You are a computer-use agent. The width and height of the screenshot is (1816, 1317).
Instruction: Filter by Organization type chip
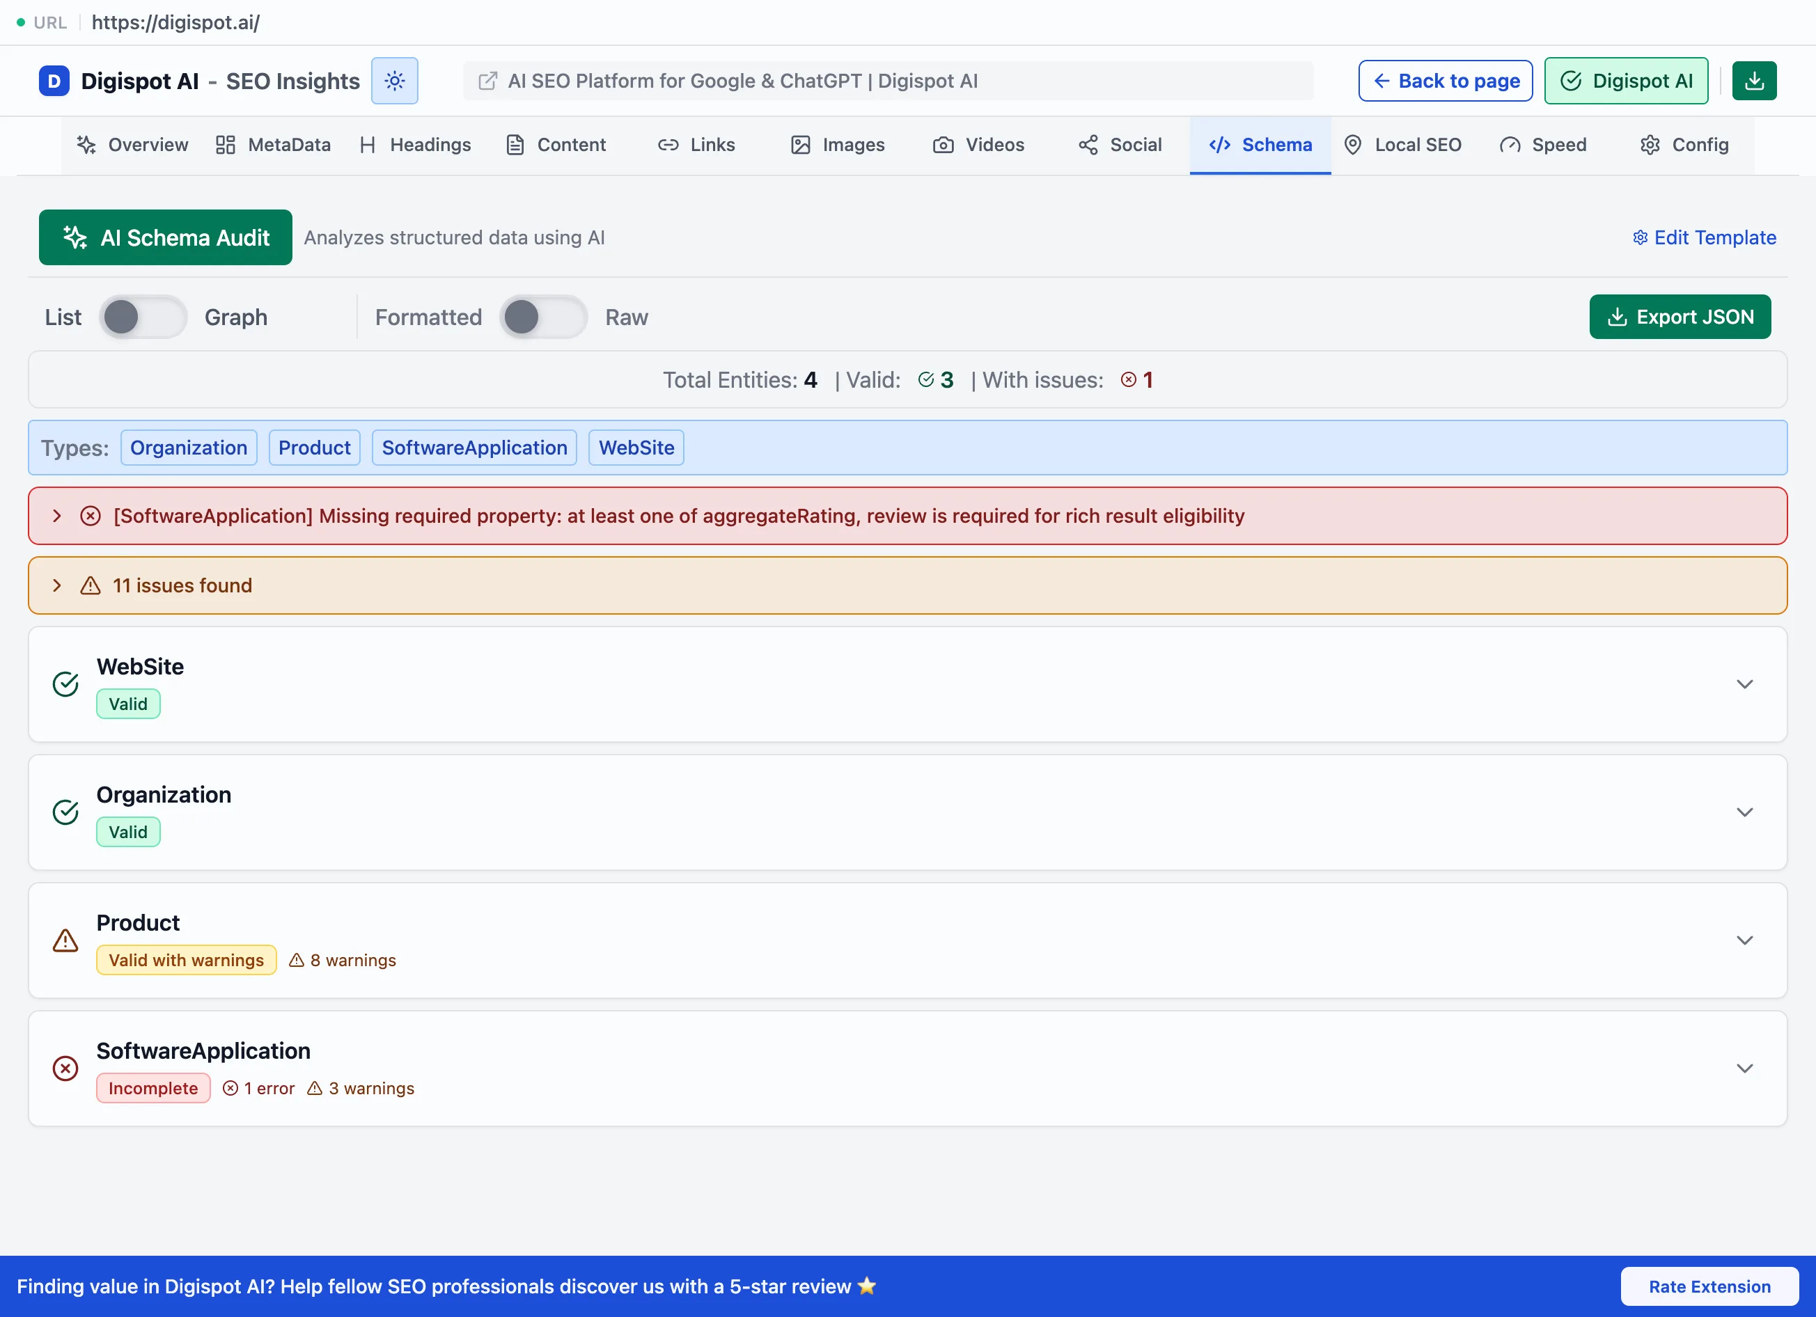click(x=189, y=448)
